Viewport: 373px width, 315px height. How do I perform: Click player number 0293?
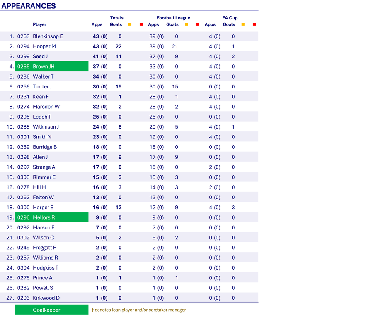pyautogui.click(x=23, y=298)
